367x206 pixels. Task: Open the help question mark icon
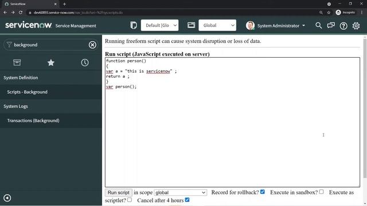(343, 26)
